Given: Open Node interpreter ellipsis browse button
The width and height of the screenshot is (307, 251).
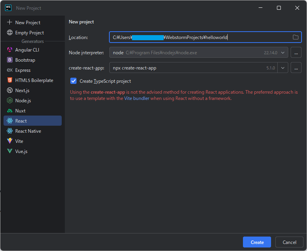Looking at the screenshot, I should coord(296,52).
